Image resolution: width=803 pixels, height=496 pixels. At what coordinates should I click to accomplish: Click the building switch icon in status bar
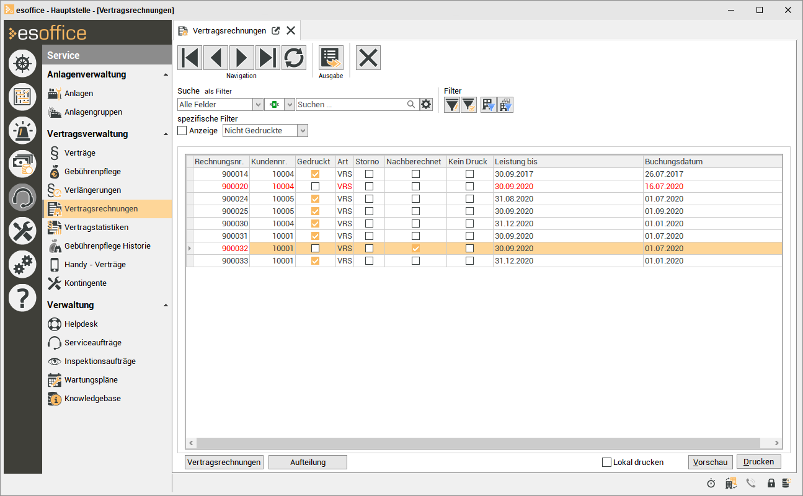pyautogui.click(x=730, y=483)
